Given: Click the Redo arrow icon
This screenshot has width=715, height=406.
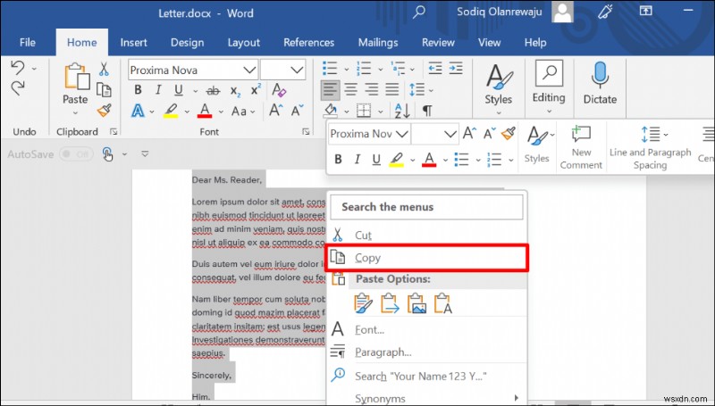Looking at the screenshot, I should [17, 87].
